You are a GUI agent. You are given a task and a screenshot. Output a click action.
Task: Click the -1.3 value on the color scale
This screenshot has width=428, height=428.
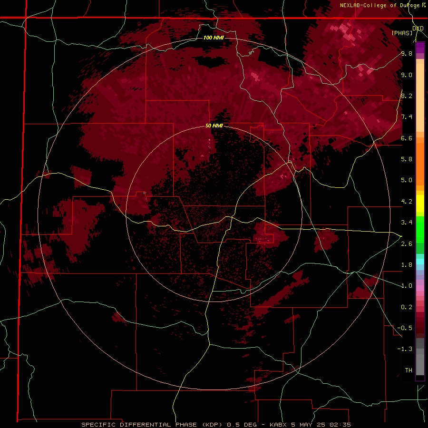coord(405,349)
